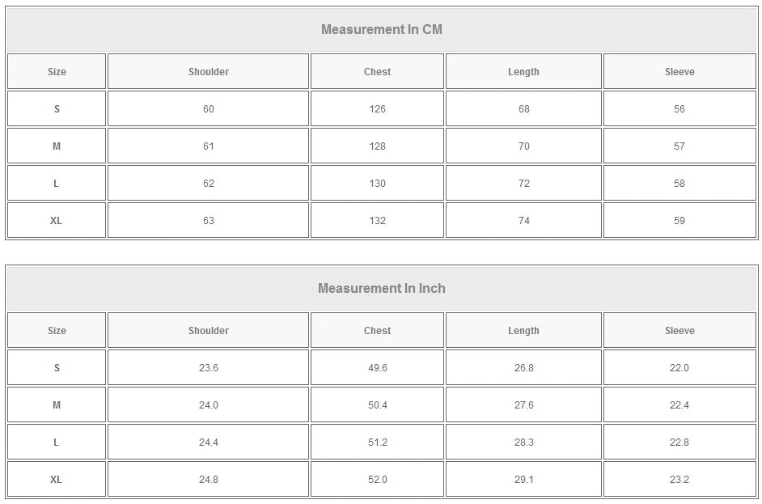Click the Sleeve header in the Inch table
This screenshot has height=504, width=762.
(x=679, y=331)
